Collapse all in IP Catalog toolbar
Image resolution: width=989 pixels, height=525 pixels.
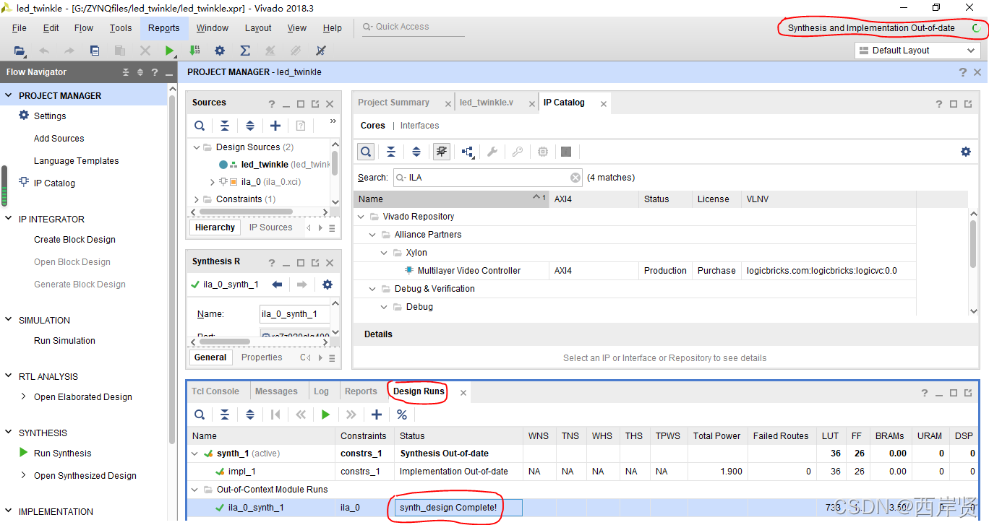click(x=391, y=152)
